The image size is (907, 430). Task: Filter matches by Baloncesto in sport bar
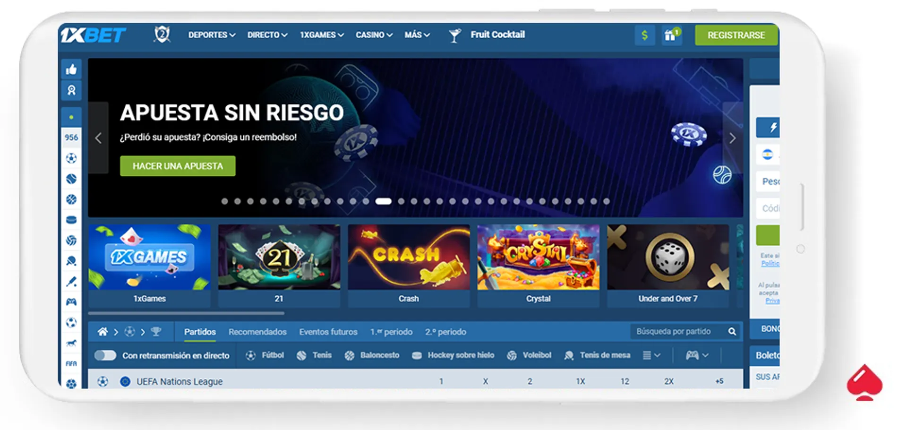pos(372,355)
